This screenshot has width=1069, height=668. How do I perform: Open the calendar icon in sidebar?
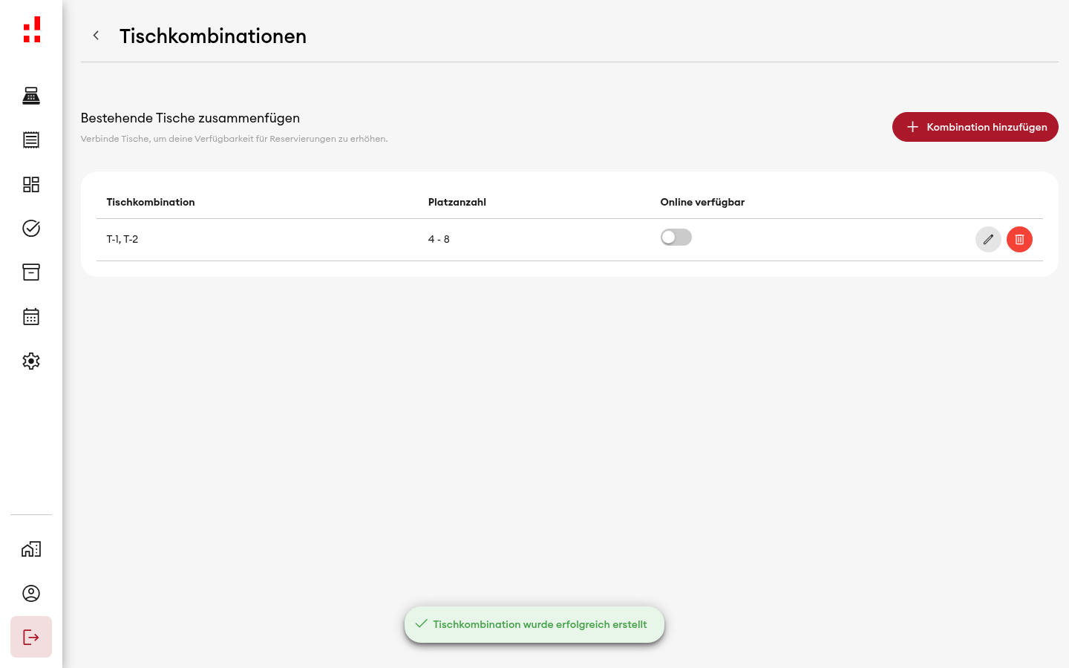pyautogui.click(x=31, y=317)
